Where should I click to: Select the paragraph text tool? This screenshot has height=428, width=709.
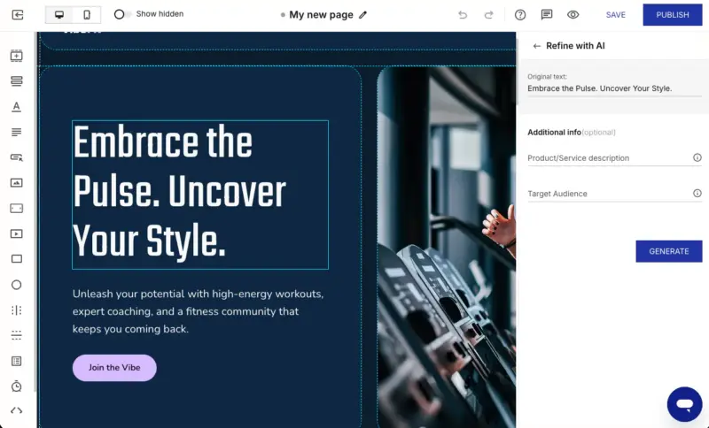16,132
